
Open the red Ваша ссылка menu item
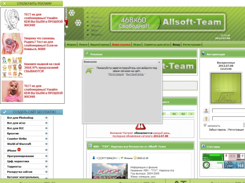coord(121,44)
